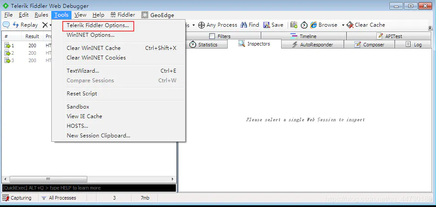Click the 7mb memory status entry

(x=145, y=198)
